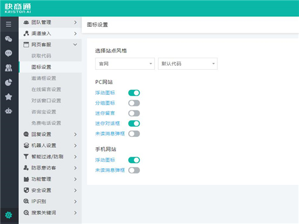Expand 回复设置 chevron arrow
The image size is (299, 224).
pos(75,134)
